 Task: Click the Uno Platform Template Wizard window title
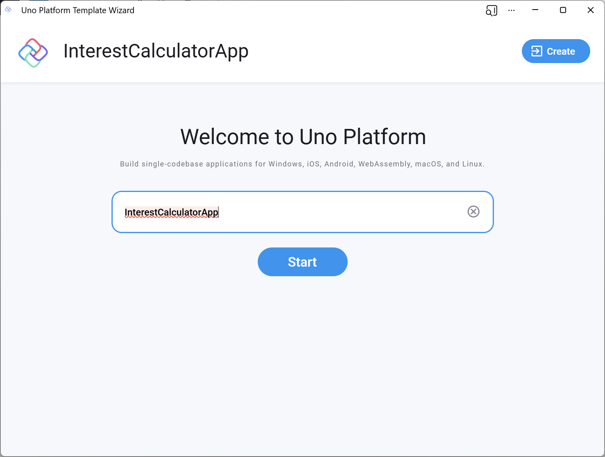coord(78,10)
